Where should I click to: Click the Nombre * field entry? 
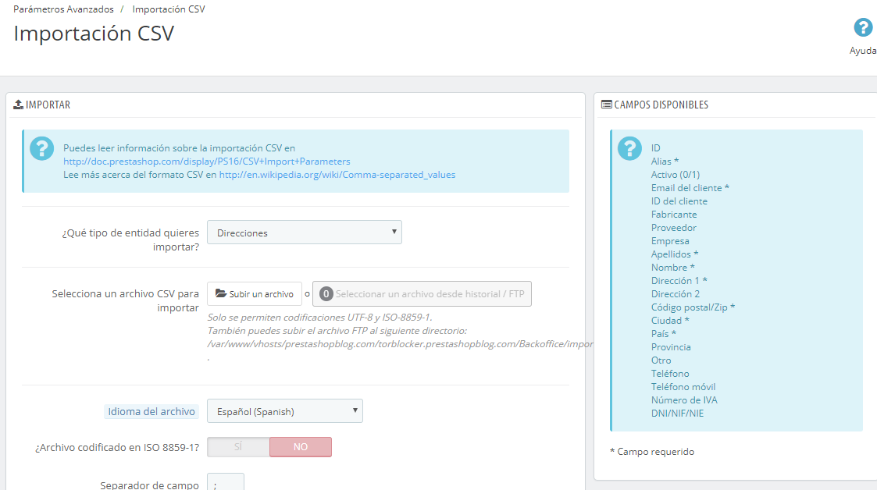click(673, 268)
